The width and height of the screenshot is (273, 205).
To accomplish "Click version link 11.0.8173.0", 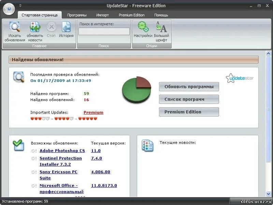I will pos(104,186).
